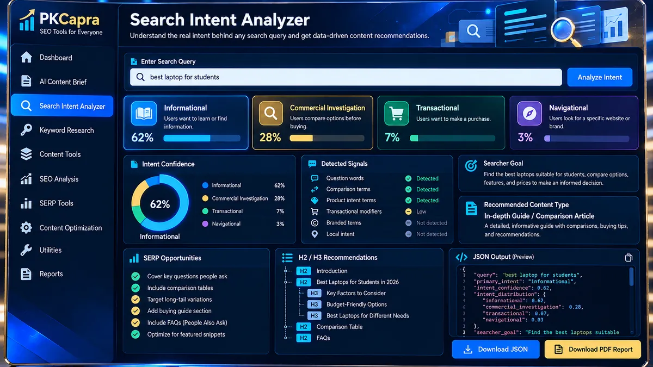Click the Recommended Content Type document icon
This screenshot has height=367, width=653.
[x=471, y=208]
